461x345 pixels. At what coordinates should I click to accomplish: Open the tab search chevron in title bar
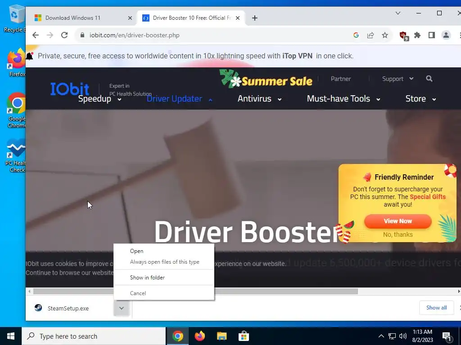[x=398, y=13]
